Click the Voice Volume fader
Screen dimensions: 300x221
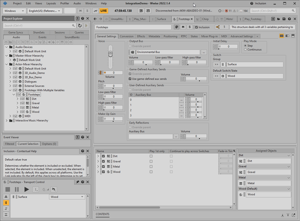pyautogui.click(x=110, y=53)
